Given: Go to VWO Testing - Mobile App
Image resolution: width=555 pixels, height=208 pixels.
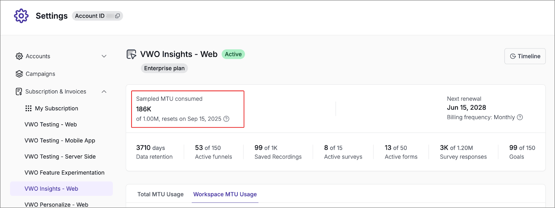Looking at the screenshot, I should (x=60, y=140).
